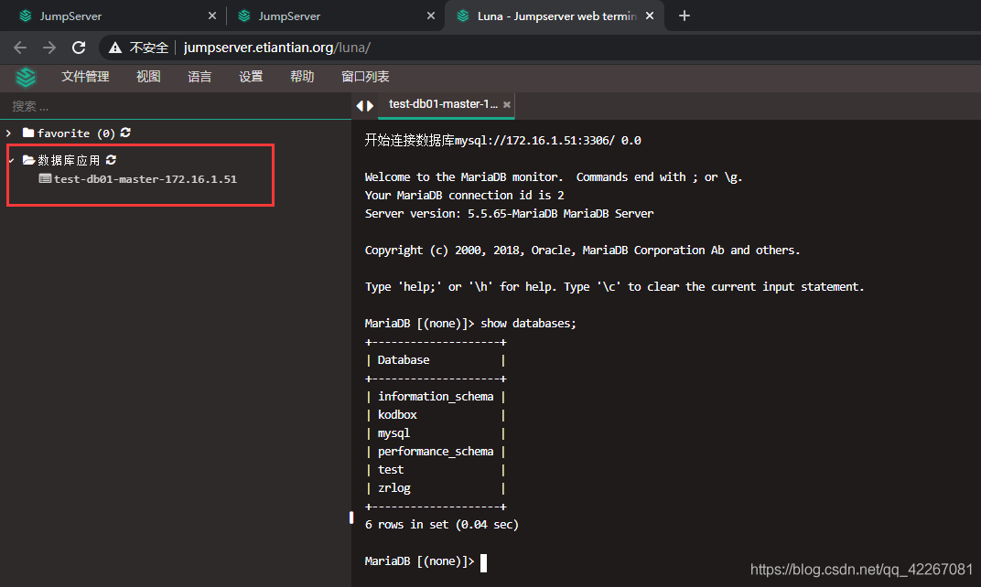The image size is (981, 587).
Task: Go forward in browser history
Action: (49, 48)
